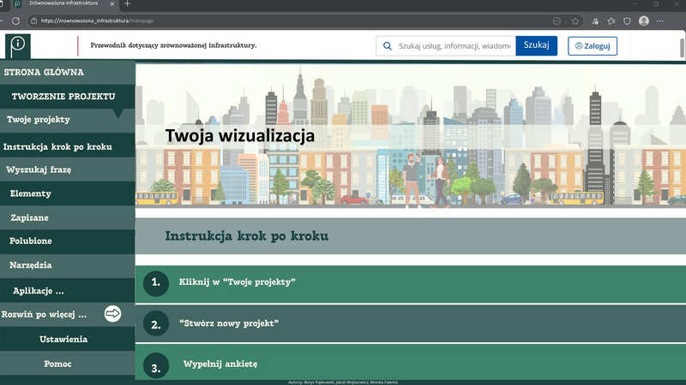The image size is (686, 385).
Task: Open a new browser tab
Action: pyautogui.click(x=128, y=4)
